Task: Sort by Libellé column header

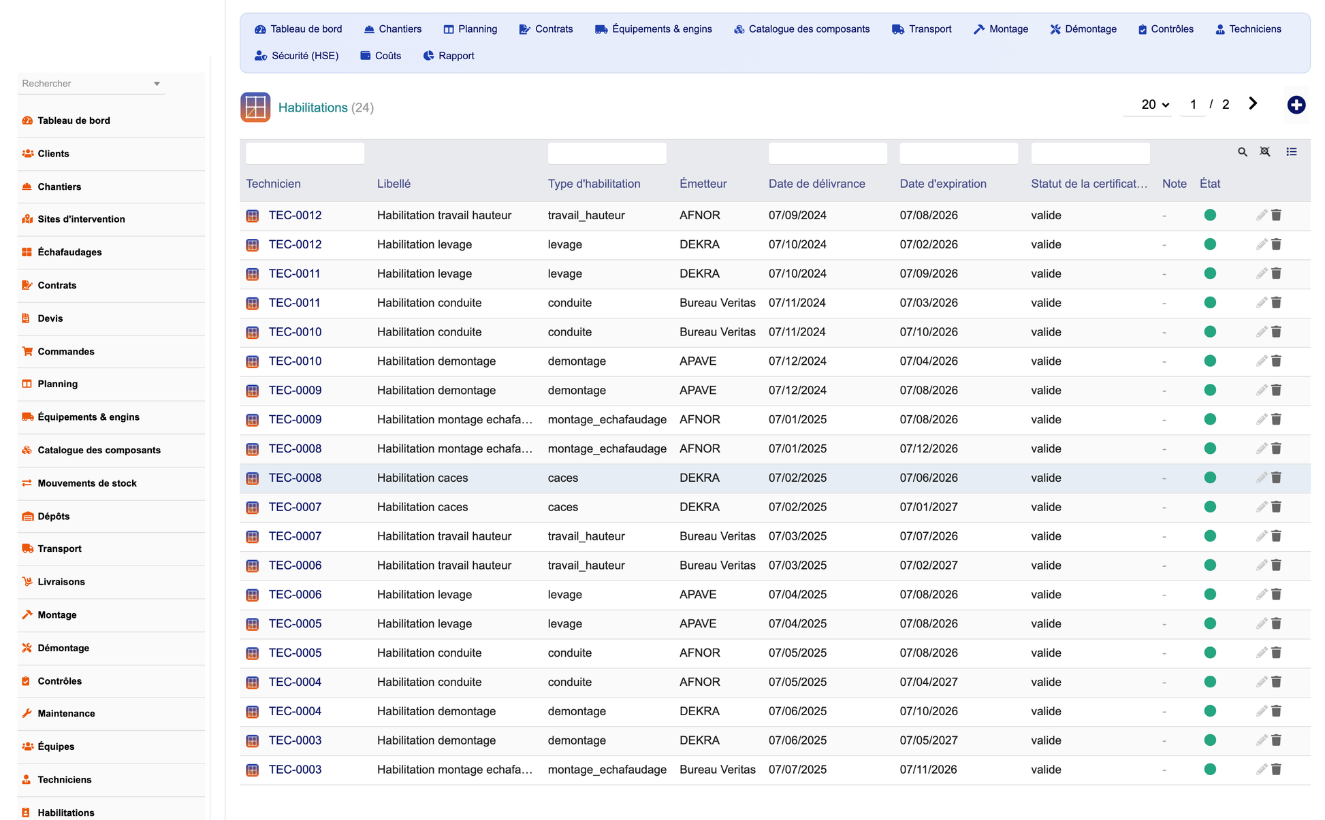Action: [394, 184]
